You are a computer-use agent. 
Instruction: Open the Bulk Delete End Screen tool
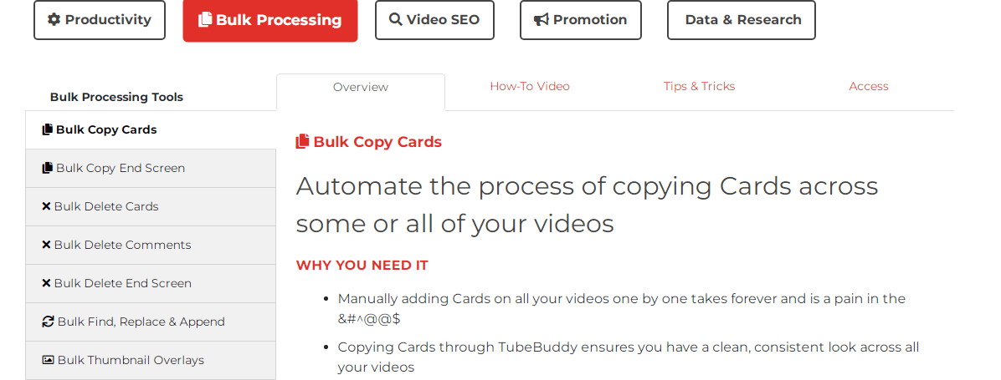click(151, 283)
